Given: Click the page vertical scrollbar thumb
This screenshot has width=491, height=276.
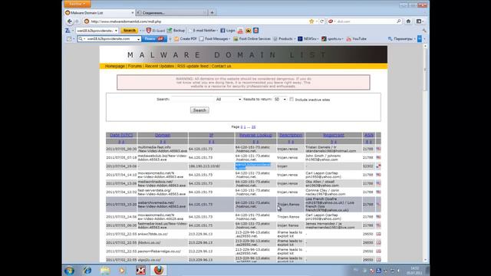Looking at the screenshot, I should pyautogui.click(x=425, y=70).
